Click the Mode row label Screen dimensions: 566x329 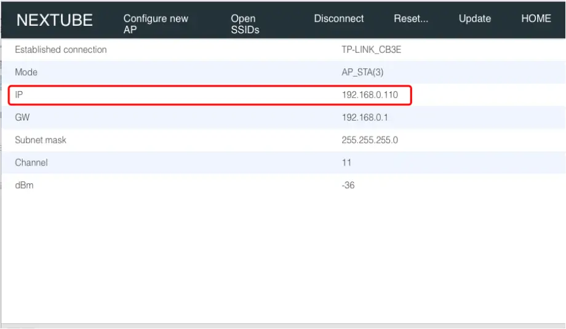tap(26, 73)
